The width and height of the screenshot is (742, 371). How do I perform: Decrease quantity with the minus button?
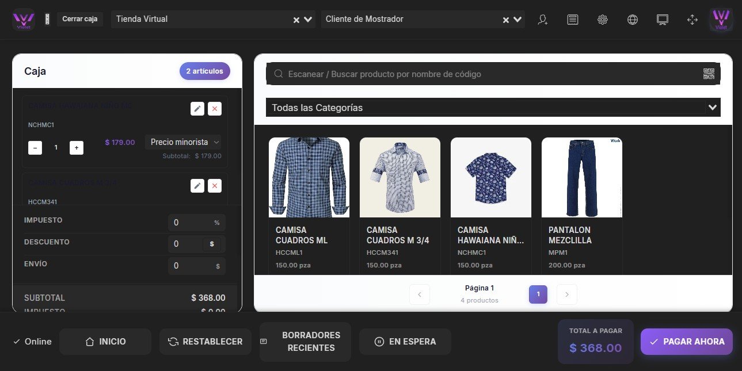click(35, 148)
